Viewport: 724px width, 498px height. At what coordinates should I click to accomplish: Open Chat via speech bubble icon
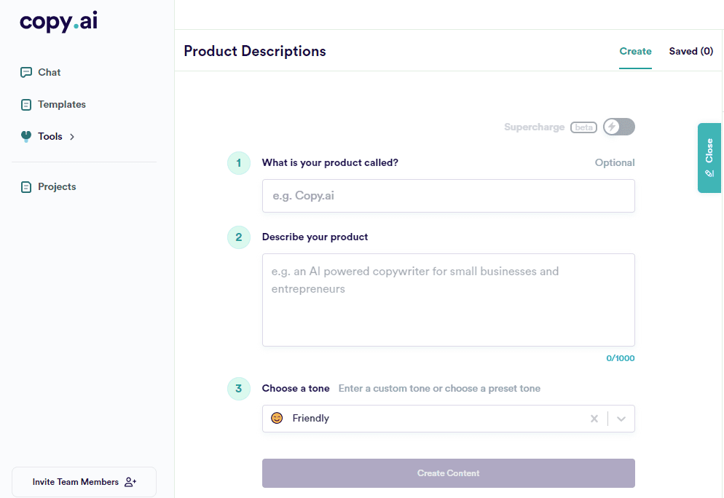[26, 72]
